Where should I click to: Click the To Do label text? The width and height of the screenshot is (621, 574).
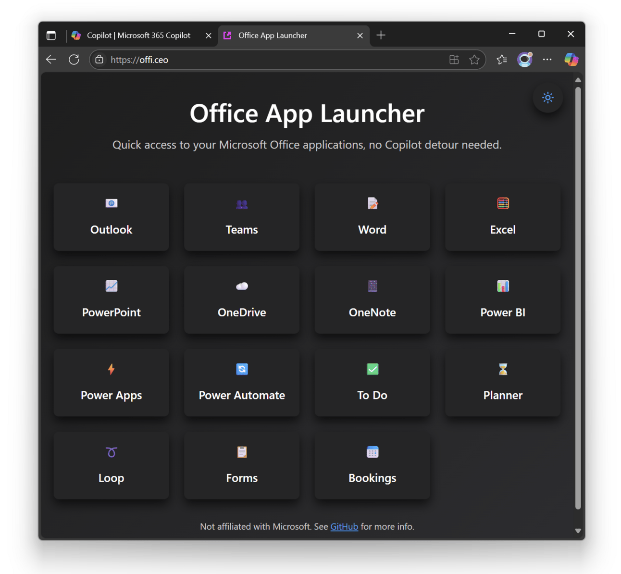tap(373, 395)
